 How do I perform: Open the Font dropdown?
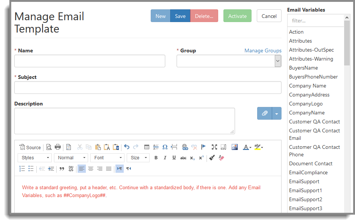point(108,157)
